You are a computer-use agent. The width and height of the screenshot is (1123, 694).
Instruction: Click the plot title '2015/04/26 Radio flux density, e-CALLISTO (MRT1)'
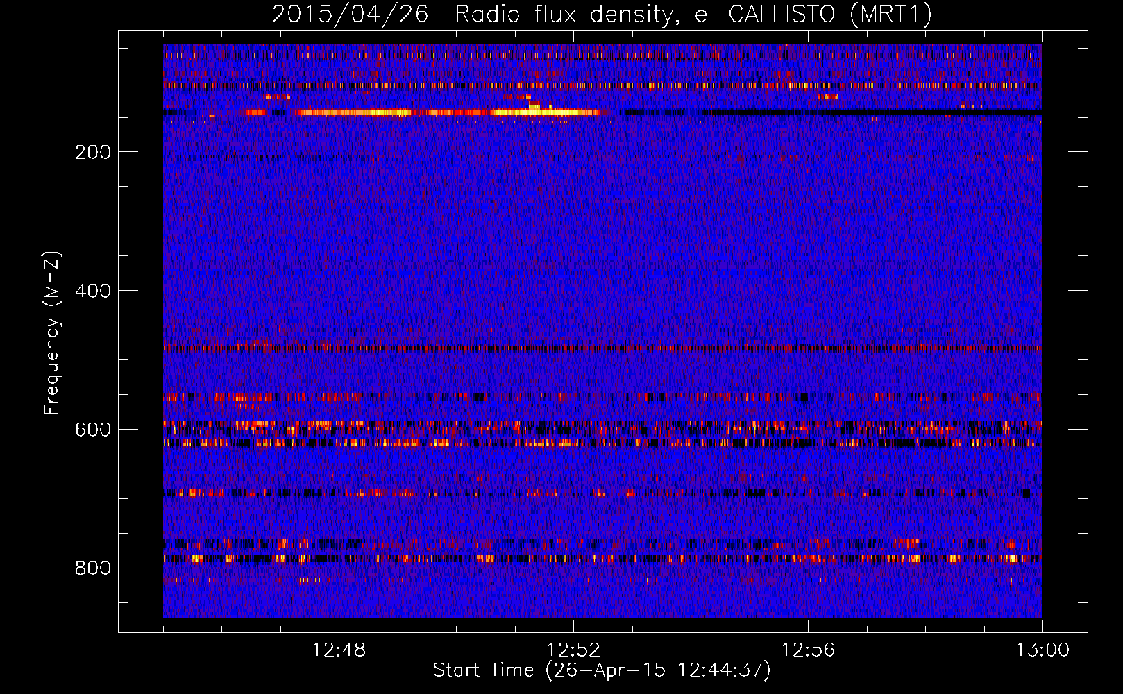click(602, 14)
